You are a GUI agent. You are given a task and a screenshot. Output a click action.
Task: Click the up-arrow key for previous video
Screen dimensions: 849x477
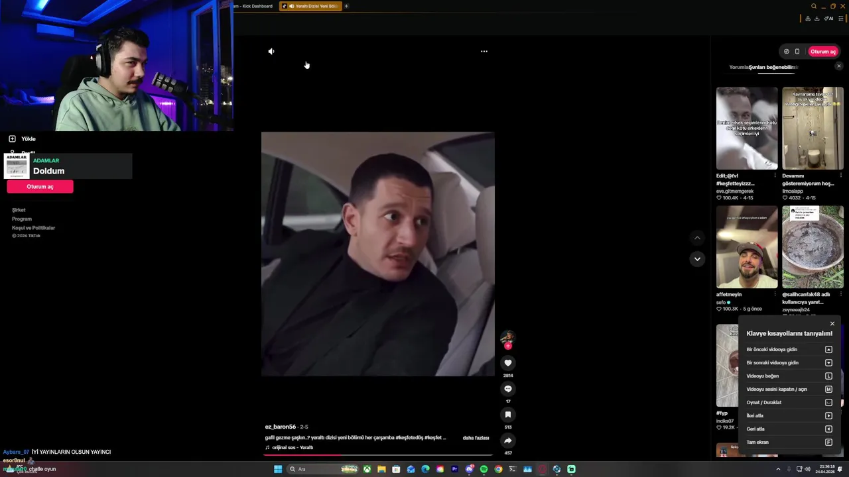pos(828,350)
